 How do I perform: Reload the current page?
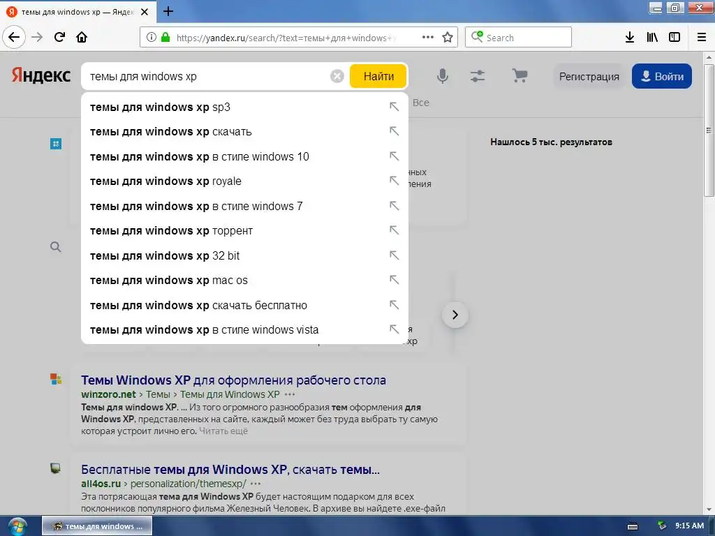[x=59, y=37]
